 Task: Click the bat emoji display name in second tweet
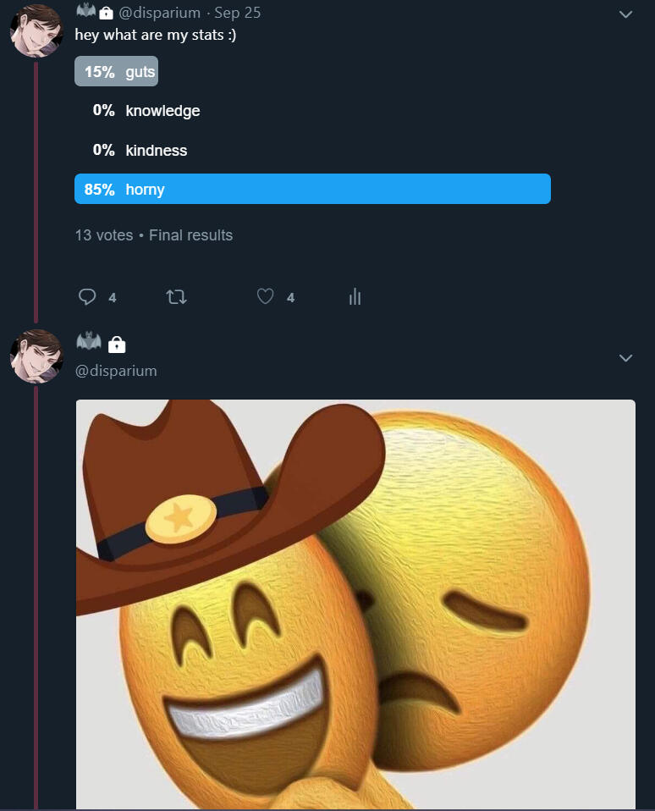[89, 343]
